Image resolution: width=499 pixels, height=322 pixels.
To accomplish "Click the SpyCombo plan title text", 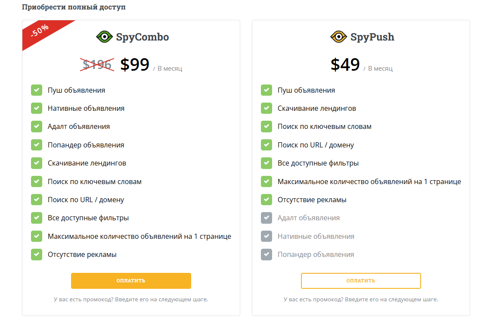I will point(142,37).
